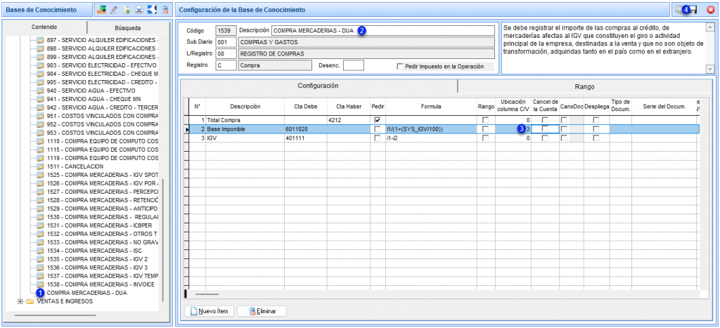Click the pencil edit toolbar icon
Screen dimensions: 720x328
115,9
